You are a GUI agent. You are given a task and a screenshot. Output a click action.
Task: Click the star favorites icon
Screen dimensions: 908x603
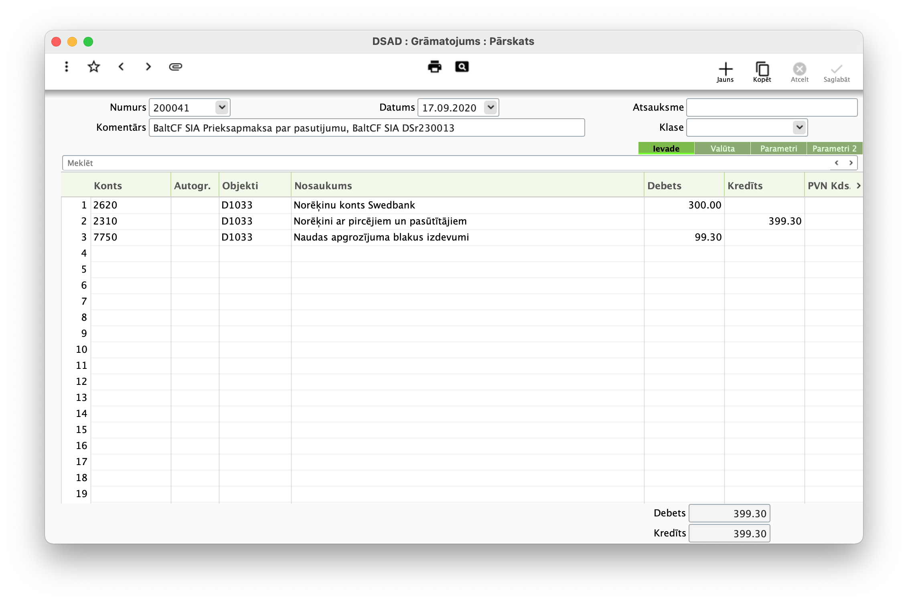pos(93,67)
